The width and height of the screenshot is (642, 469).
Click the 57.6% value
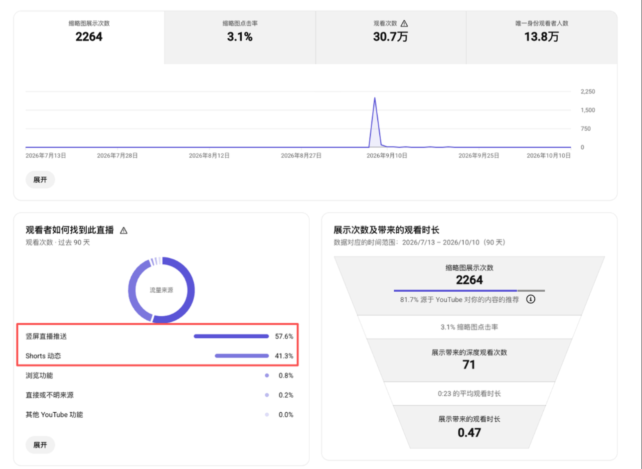tap(284, 337)
